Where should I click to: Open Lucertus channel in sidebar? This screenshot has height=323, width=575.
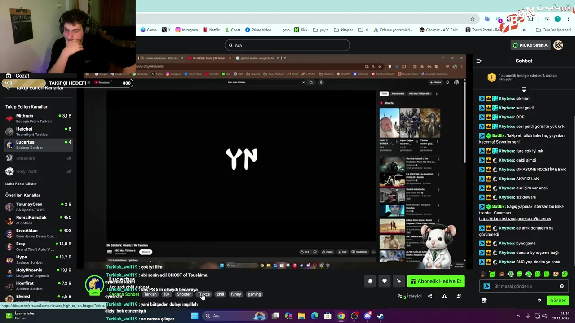[x=38, y=144]
